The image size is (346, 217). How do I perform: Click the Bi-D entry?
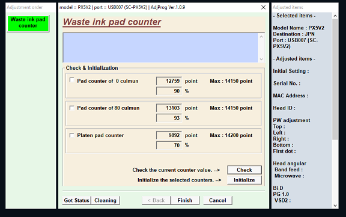pos(278,188)
